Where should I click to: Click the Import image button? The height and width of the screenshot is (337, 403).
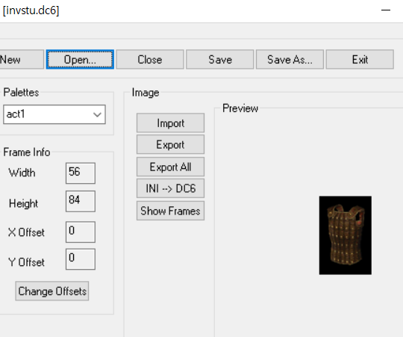coord(170,123)
